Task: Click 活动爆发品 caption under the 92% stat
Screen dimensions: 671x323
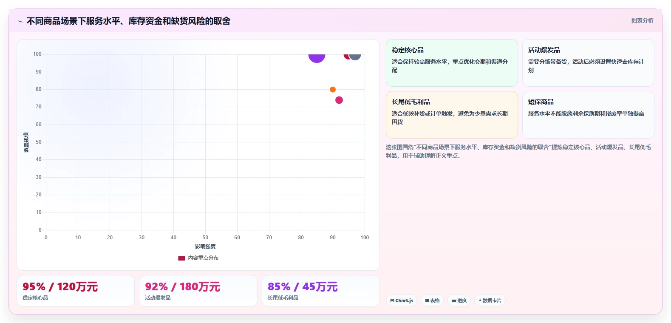Action: click(158, 298)
